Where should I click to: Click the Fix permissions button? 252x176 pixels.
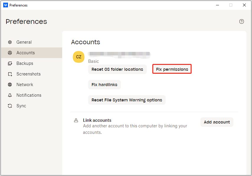coord(172,69)
